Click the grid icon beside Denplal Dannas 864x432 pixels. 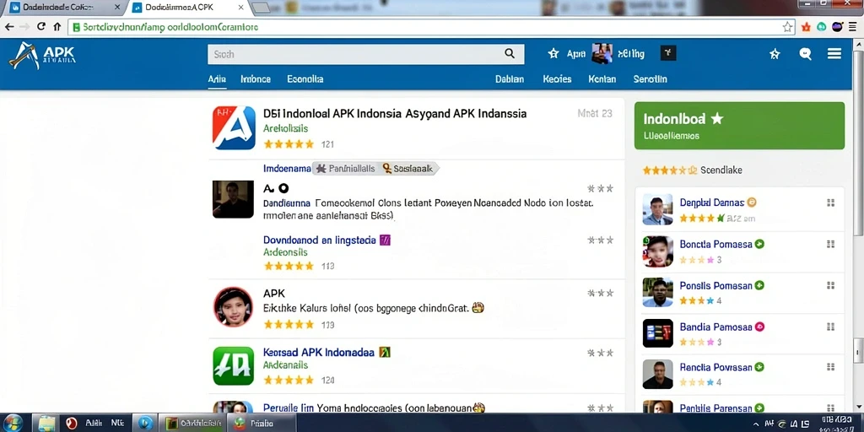click(830, 202)
